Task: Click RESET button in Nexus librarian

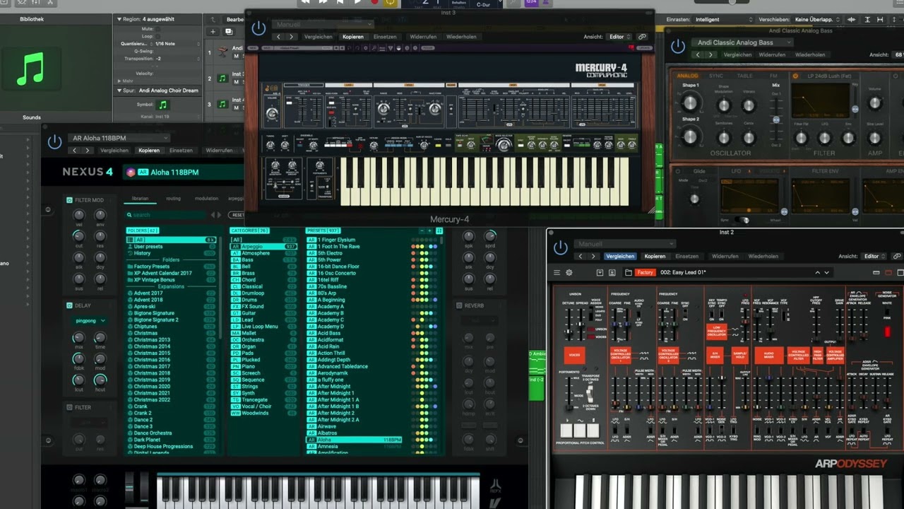Action: [238, 215]
